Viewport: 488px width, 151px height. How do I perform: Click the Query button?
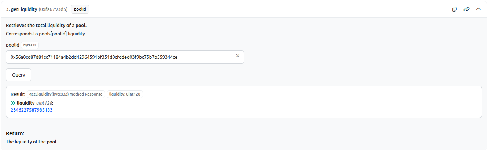tap(19, 75)
